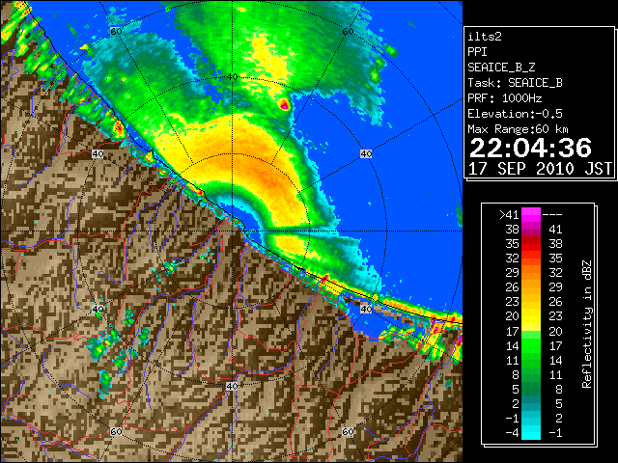
Task: Pick the red 35–38 dBZ legend band
Action: click(x=531, y=244)
